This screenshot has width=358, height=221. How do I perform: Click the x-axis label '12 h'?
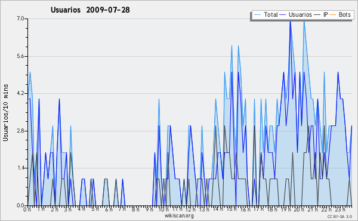pyautogui.click(x=190, y=210)
